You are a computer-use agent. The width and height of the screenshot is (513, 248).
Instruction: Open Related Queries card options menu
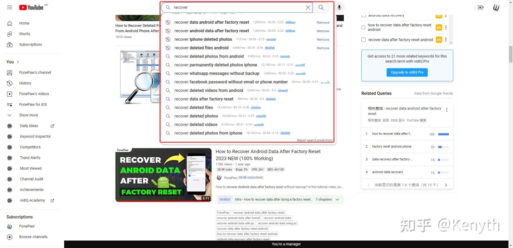[x=447, y=110]
